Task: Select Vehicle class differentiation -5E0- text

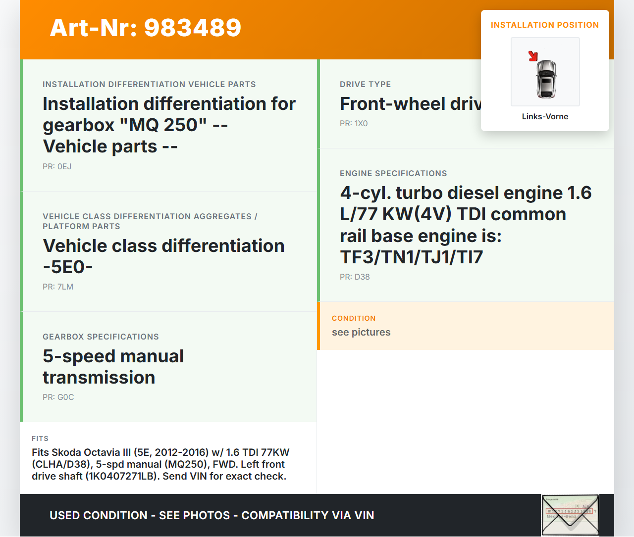Action: coord(163,256)
